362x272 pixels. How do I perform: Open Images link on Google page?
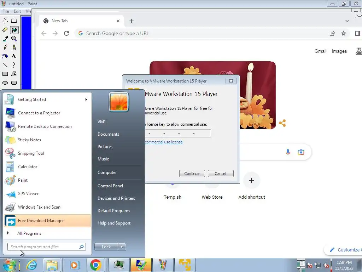tap(339, 51)
